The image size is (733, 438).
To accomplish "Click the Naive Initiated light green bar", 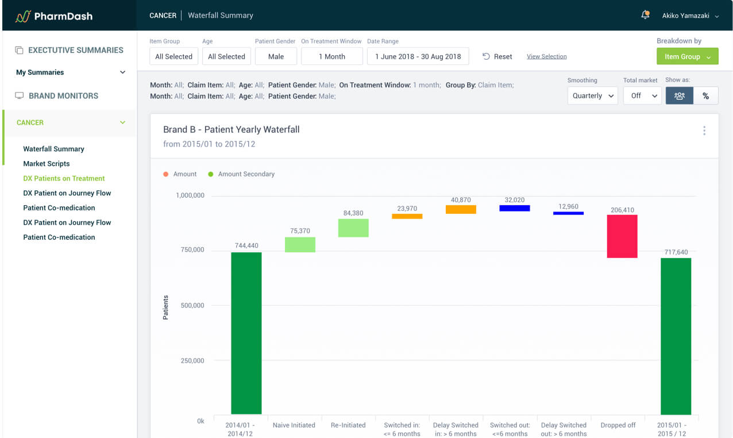I will (x=300, y=245).
